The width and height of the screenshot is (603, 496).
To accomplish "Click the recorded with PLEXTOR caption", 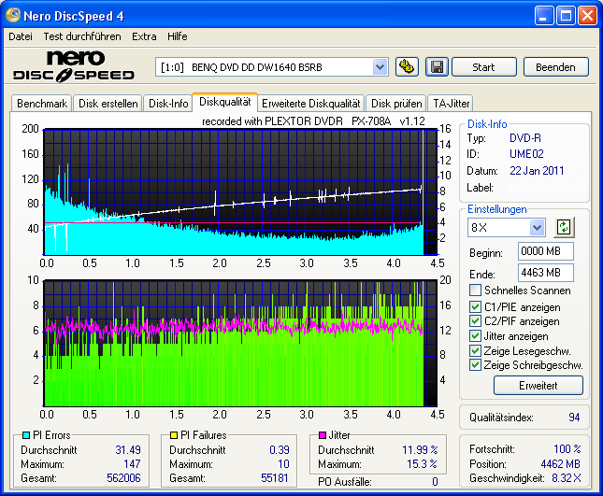I will pyautogui.click(x=313, y=121).
